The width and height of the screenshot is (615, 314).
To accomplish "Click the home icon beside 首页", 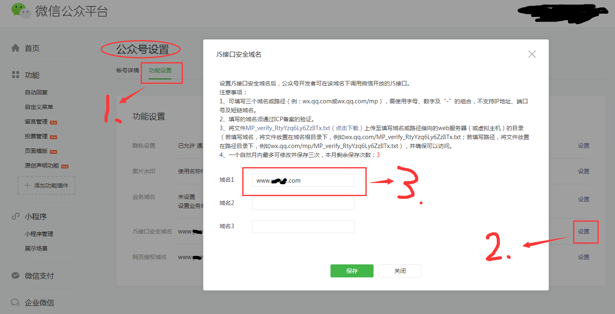I will point(15,48).
